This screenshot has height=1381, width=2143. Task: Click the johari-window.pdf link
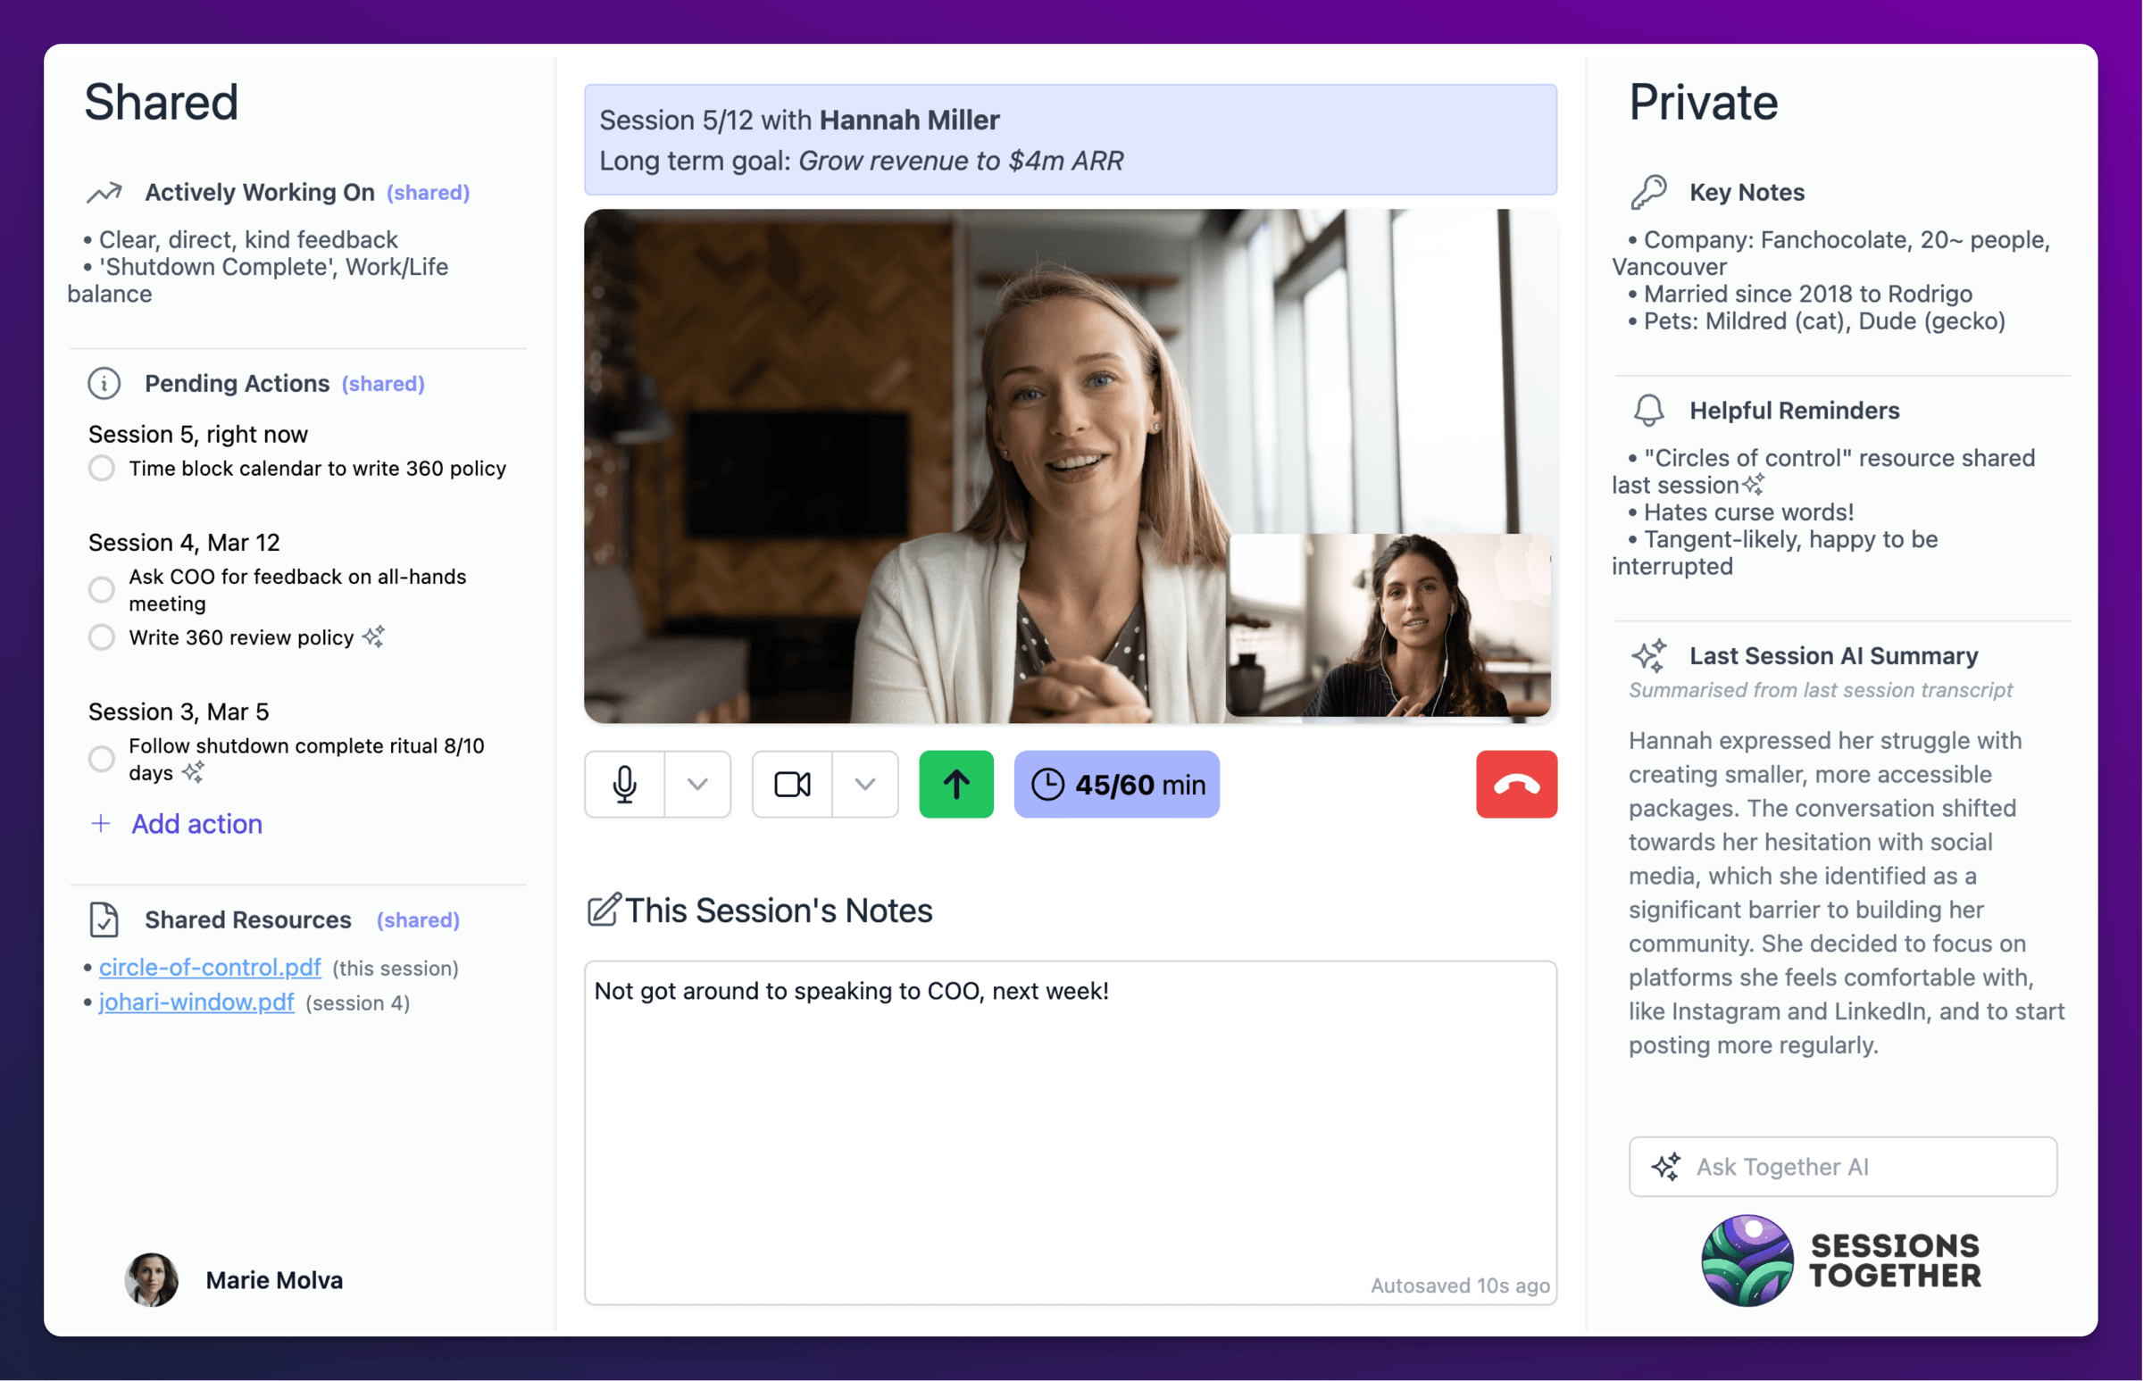[196, 1002]
